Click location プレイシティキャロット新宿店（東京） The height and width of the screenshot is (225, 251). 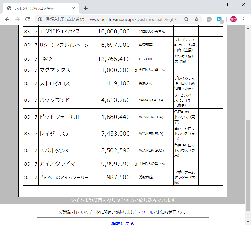pyautogui.click(x=185, y=83)
